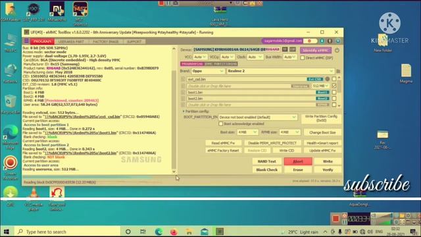Click the Write button
The height and width of the screenshot is (237, 421).
[328, 161]
